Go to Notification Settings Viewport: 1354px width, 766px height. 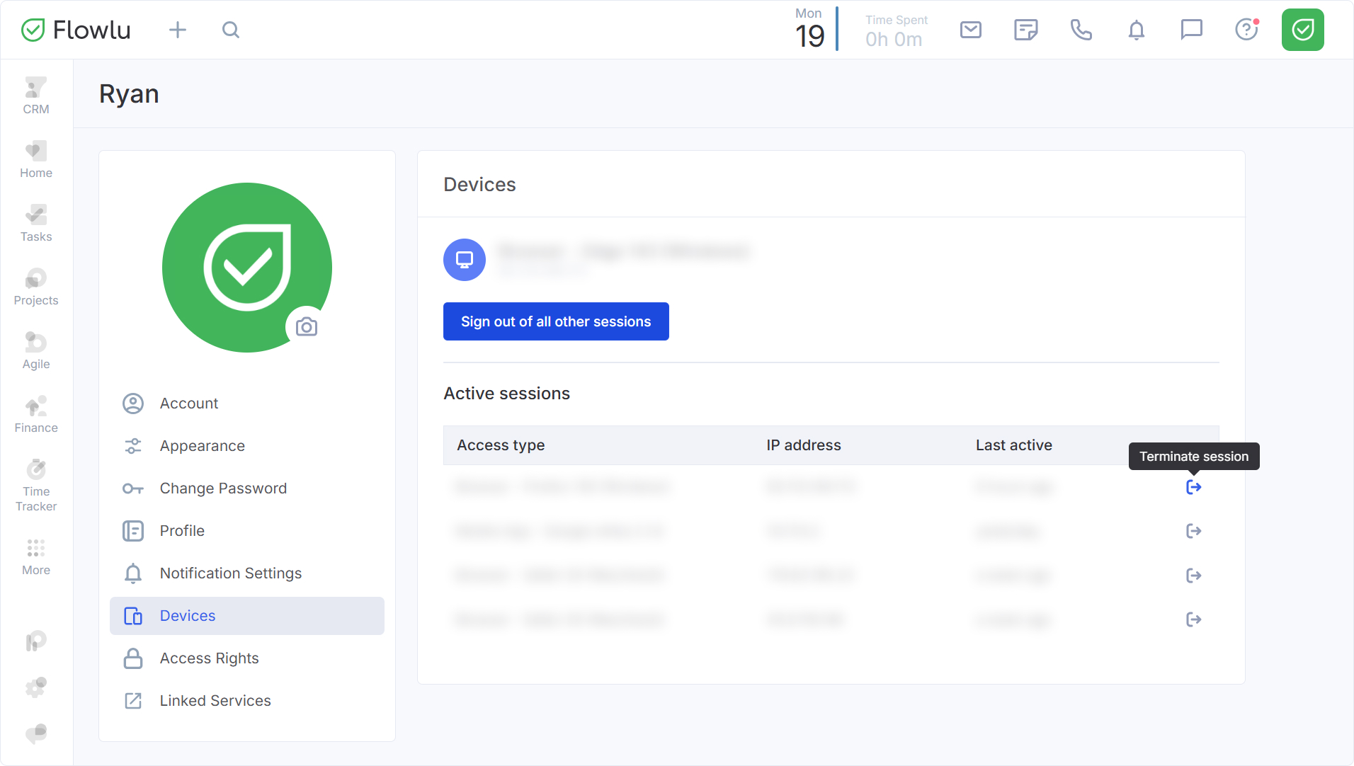[x=230, y=573]
